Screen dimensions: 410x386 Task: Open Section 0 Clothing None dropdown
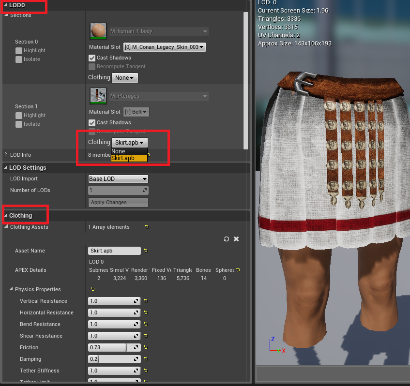coord(125,77)
